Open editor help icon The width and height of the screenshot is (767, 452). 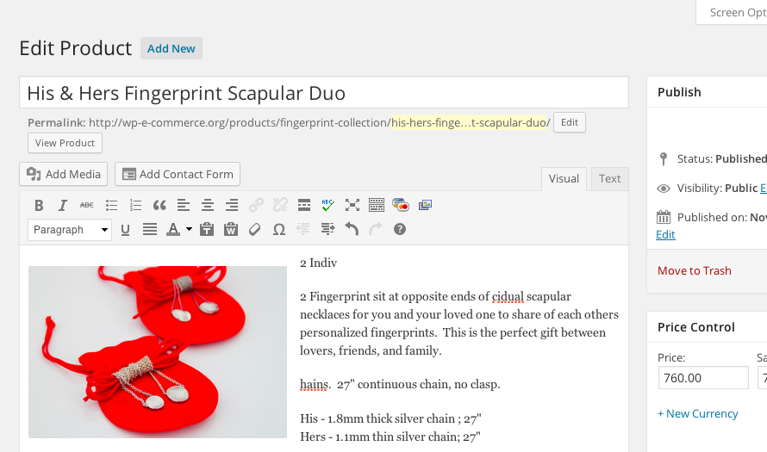400,229
